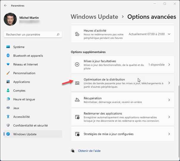Click the Bluetooth et appareils icon
This screenshot has width=180, height=161.
(x=8, y=56)
